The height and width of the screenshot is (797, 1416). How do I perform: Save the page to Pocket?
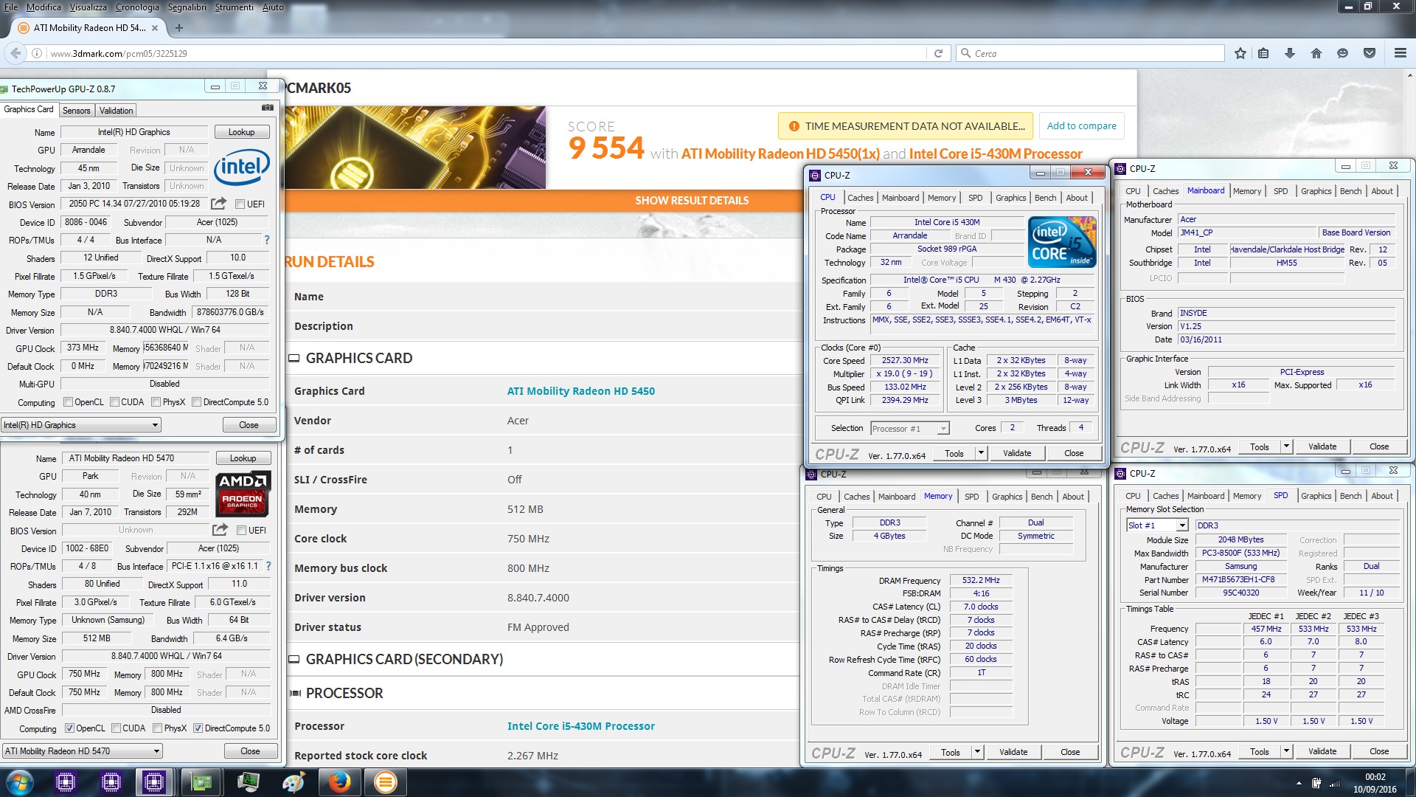pos(1370,53)
